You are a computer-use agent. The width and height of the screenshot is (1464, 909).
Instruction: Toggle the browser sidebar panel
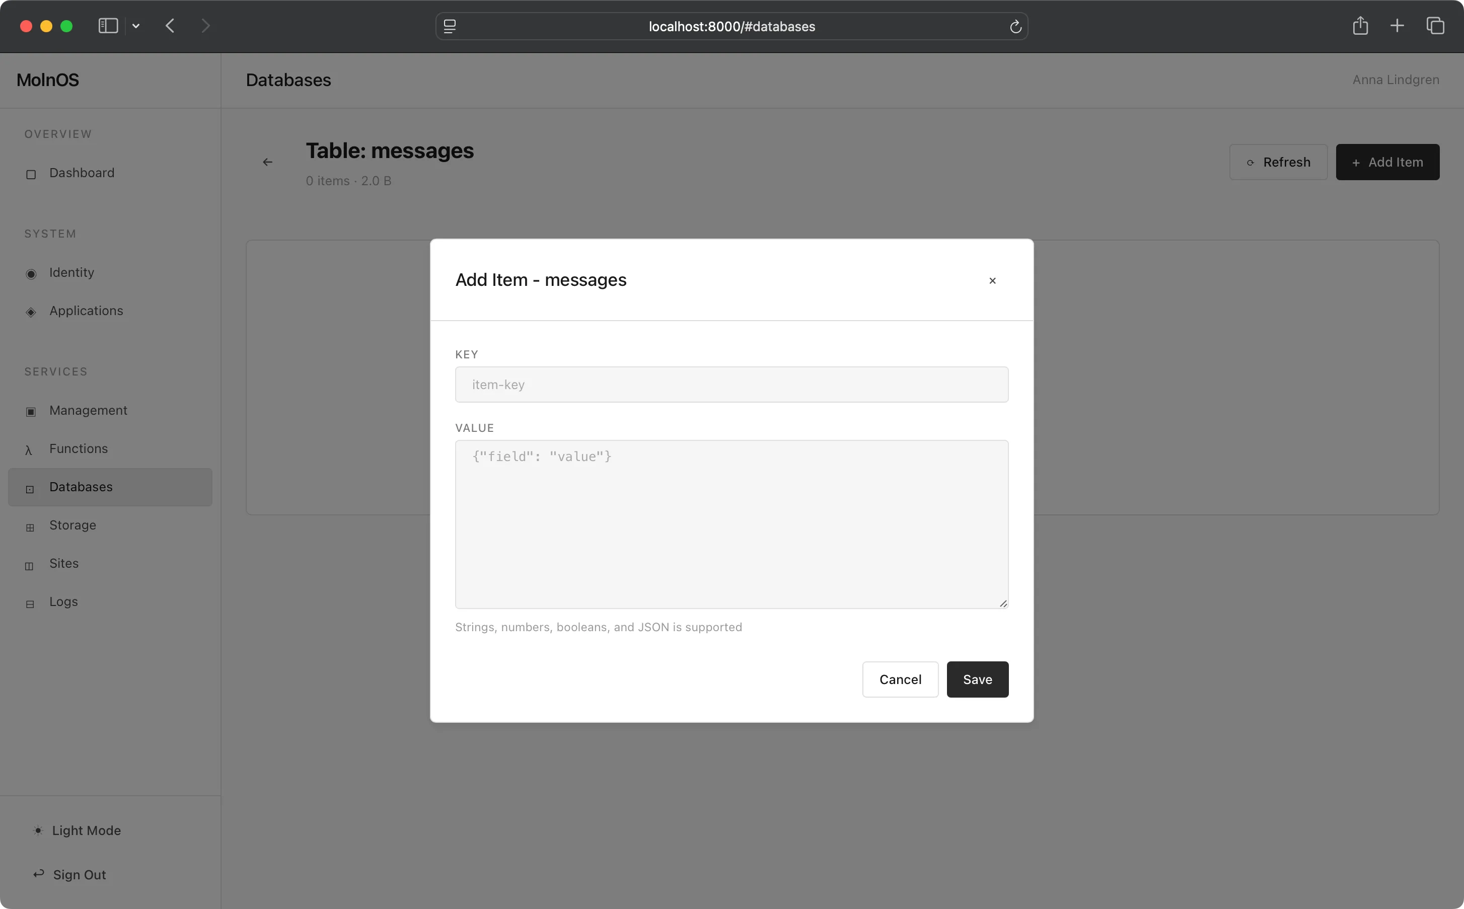coord(107,25)
